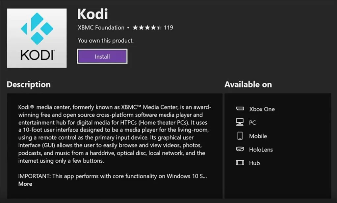Click the Hub display icon

[240, 163]
